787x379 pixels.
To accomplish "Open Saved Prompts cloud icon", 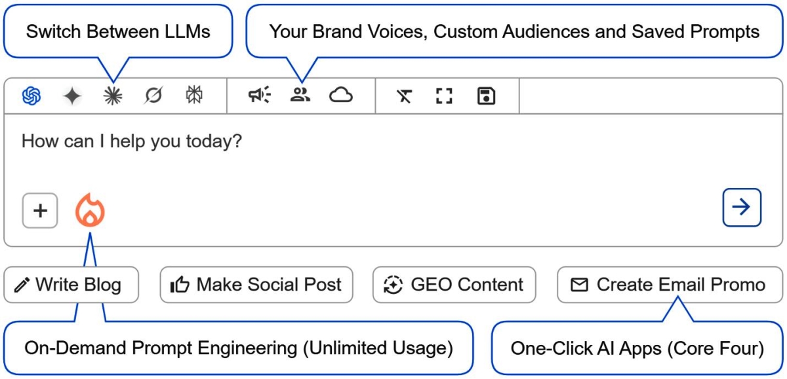I will pos(341,96).
